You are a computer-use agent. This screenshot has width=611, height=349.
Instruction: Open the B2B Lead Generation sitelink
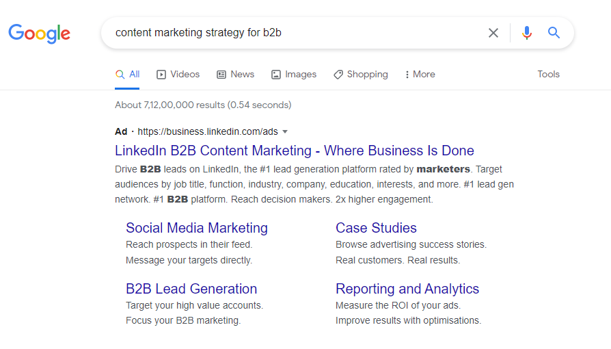click(191, 289)
